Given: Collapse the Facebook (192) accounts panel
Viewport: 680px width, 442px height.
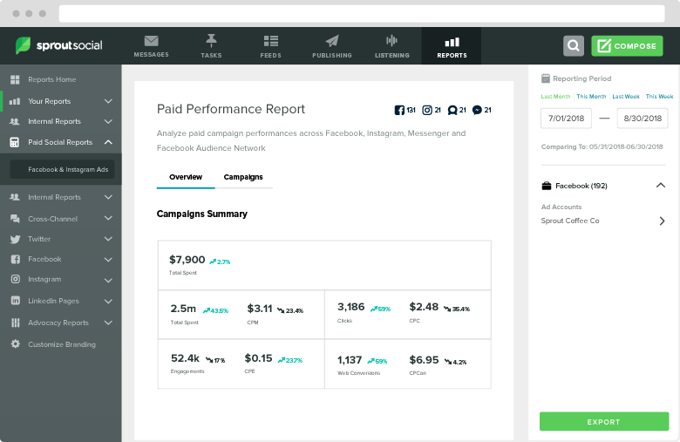Looking at the screenshot, I should 660,186.
